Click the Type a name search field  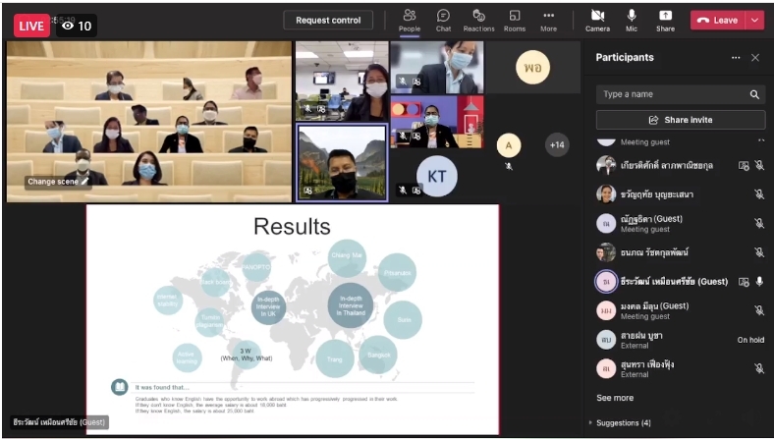coord(681,94)
